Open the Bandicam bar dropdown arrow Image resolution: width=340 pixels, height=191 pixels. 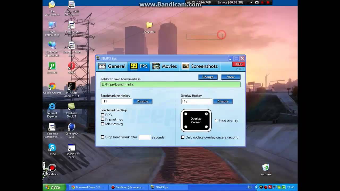tap(251, 2)
